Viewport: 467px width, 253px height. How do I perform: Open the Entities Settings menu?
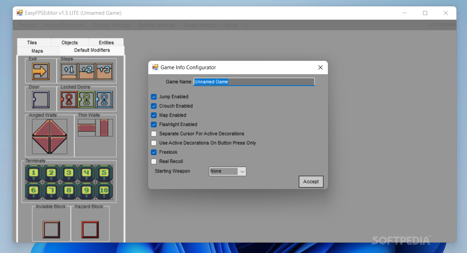(x=157, y=25)
